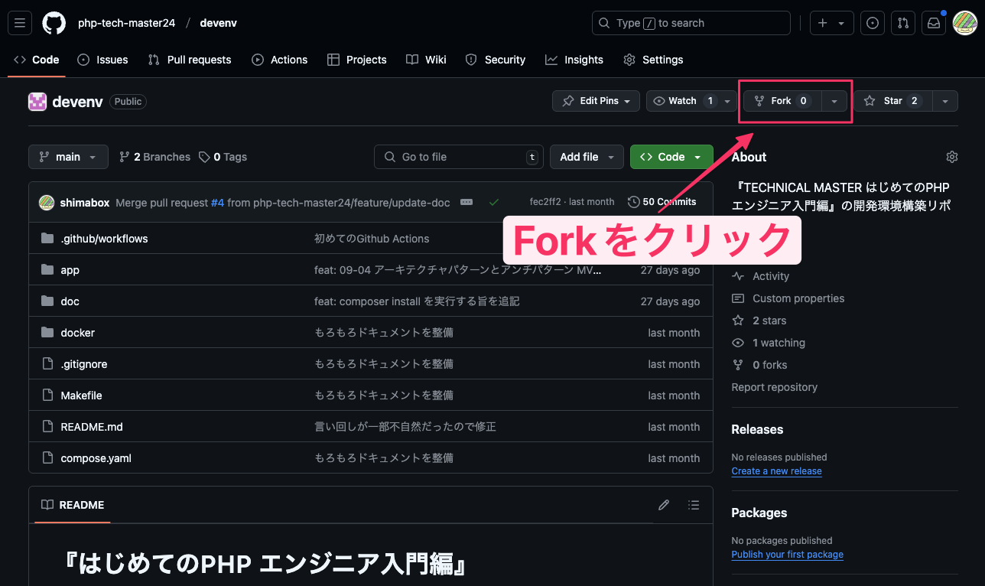Select the README tab
This screenshot has height=586, width=985.
click(73, 505)
